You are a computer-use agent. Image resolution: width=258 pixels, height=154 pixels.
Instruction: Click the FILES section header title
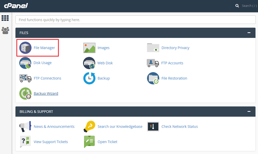[x=24, y=33]
